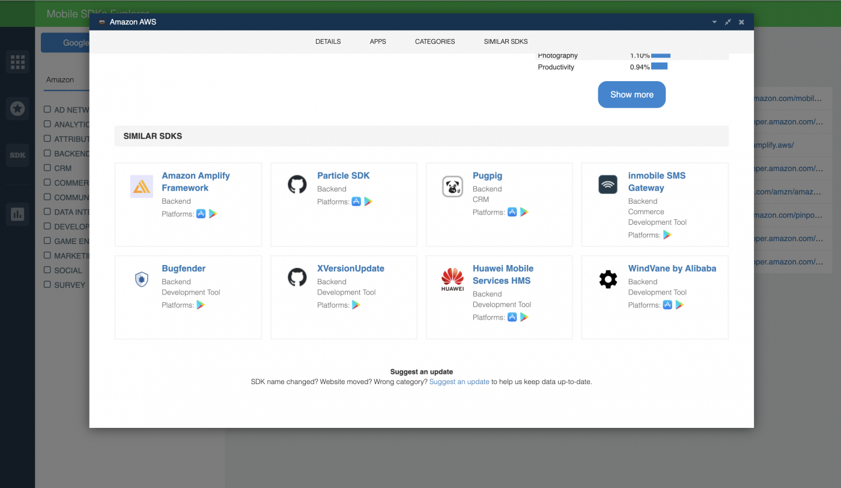Select the SDK sidebar icon
Viewport: 841px width, 488px height.
click(17, 155)
